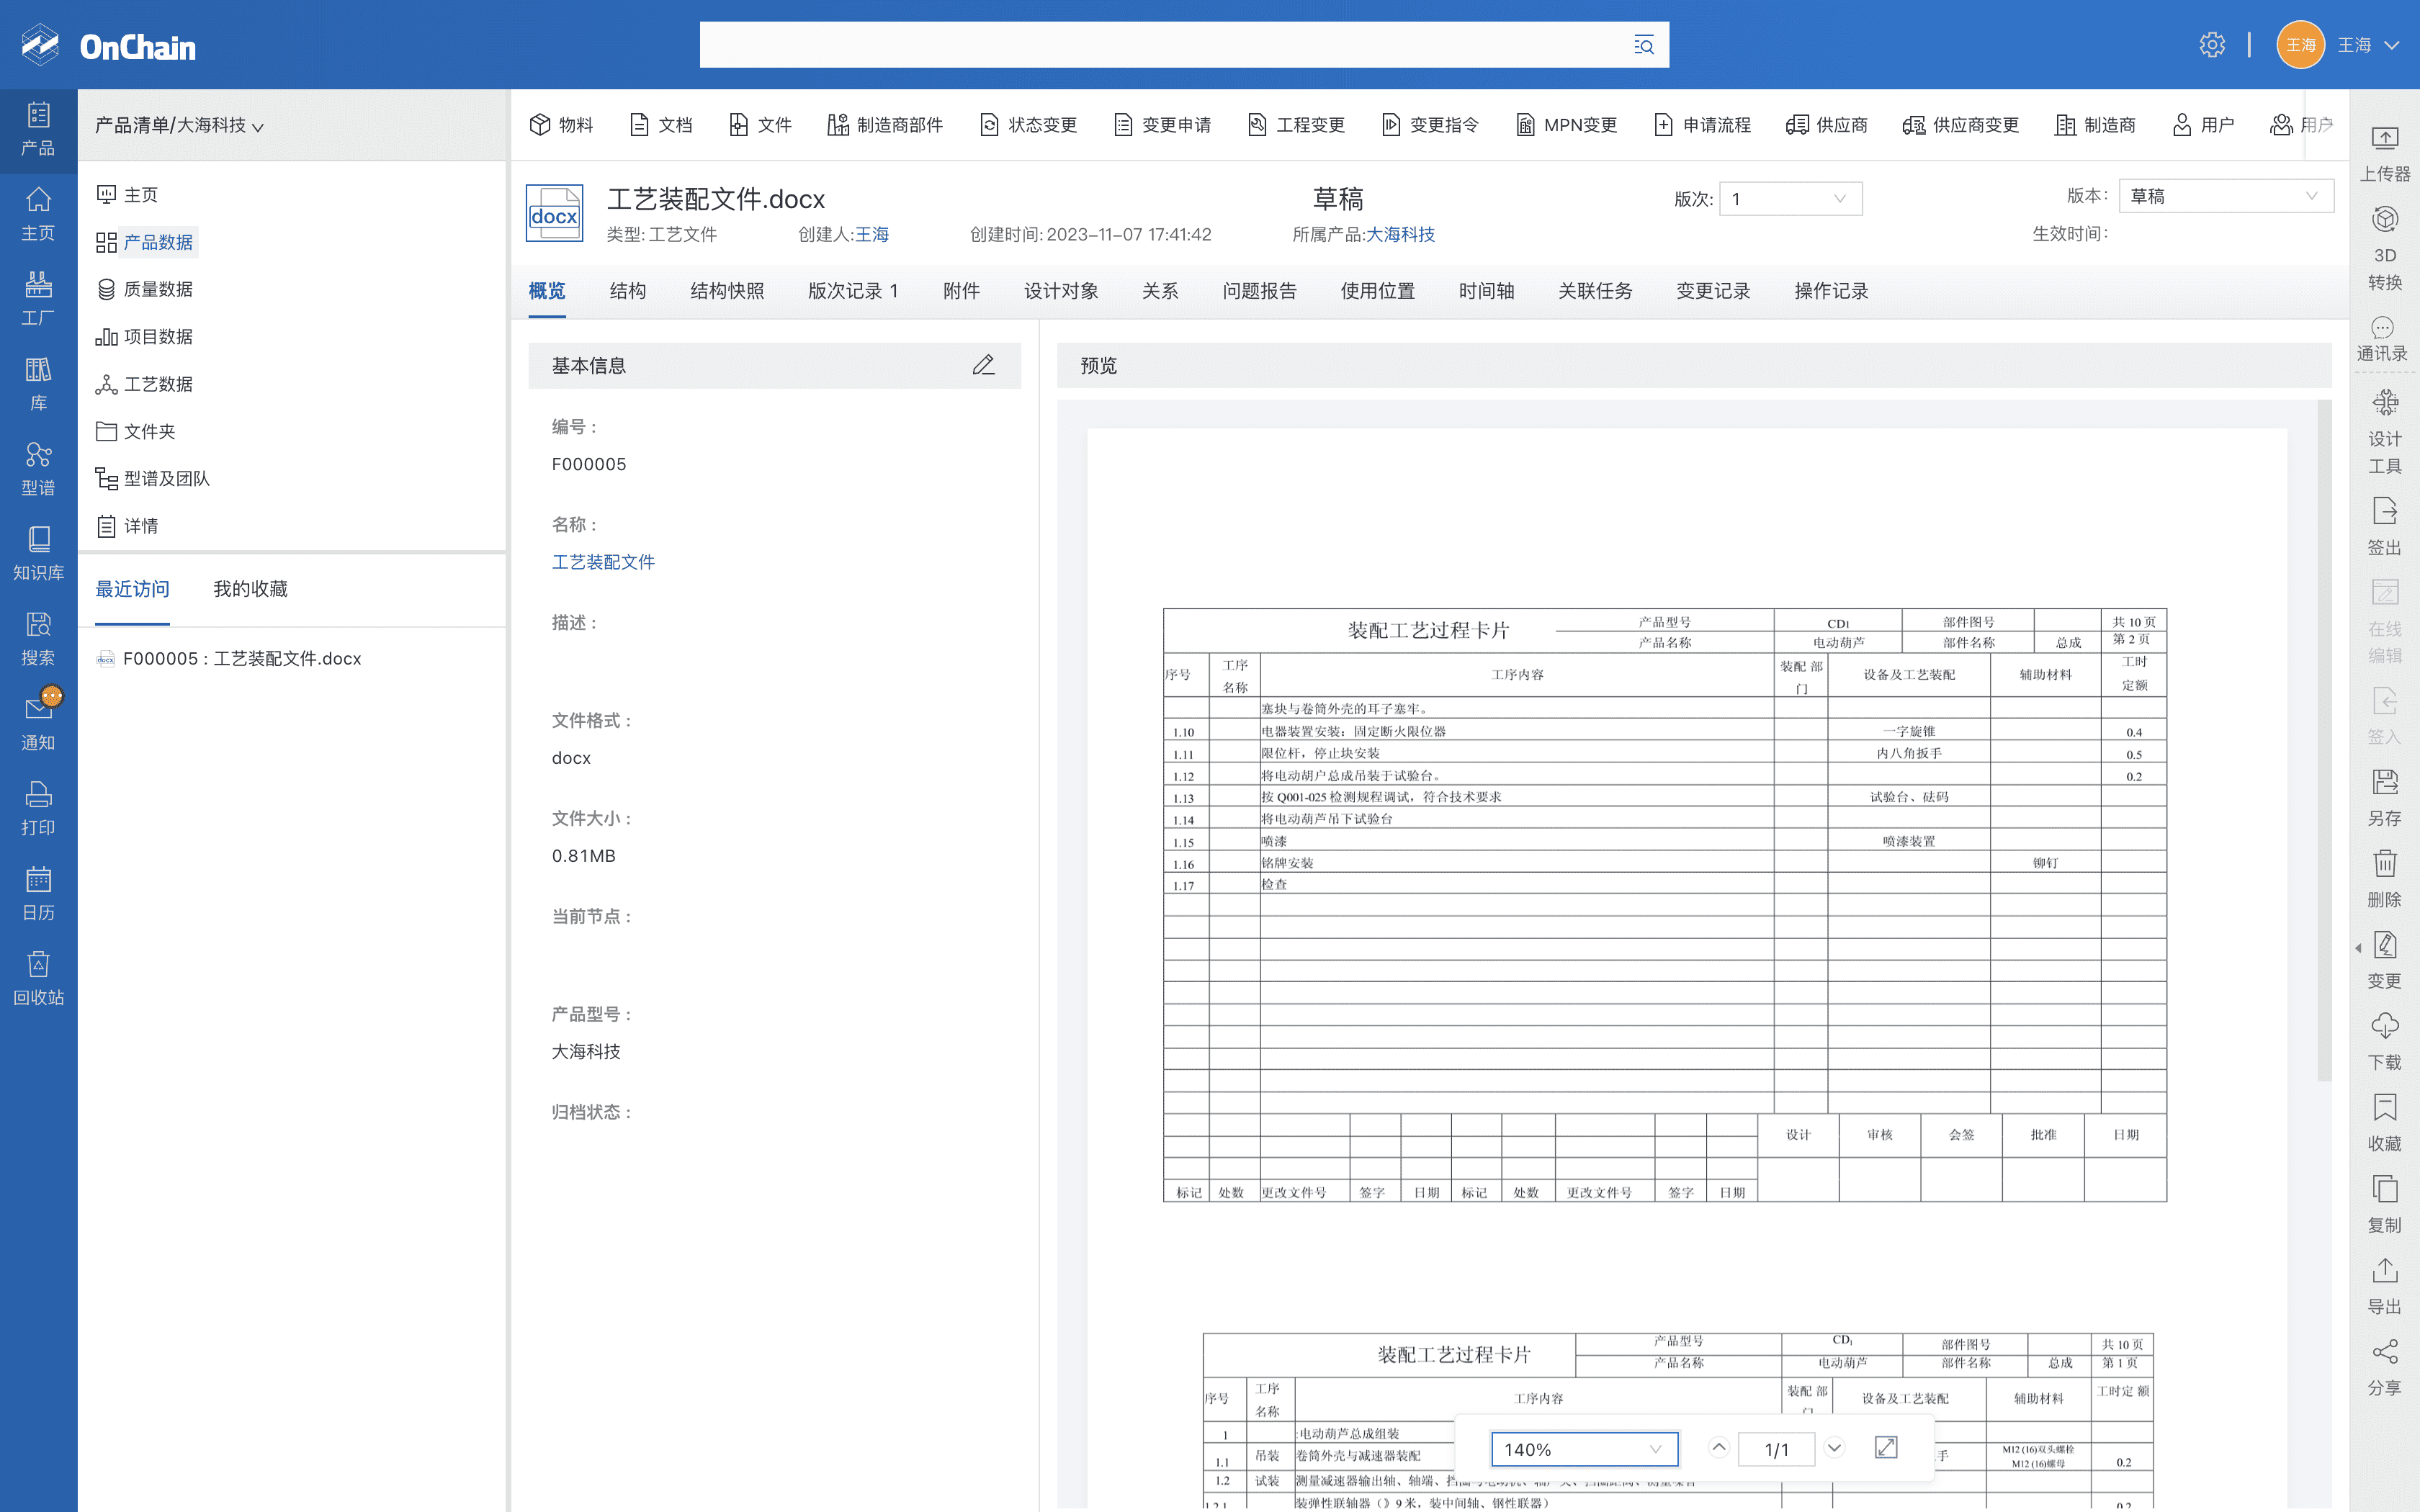Click the 分享 share icon
The height and width of the screenshot is (1512, 2420).
point(2385,1367)
